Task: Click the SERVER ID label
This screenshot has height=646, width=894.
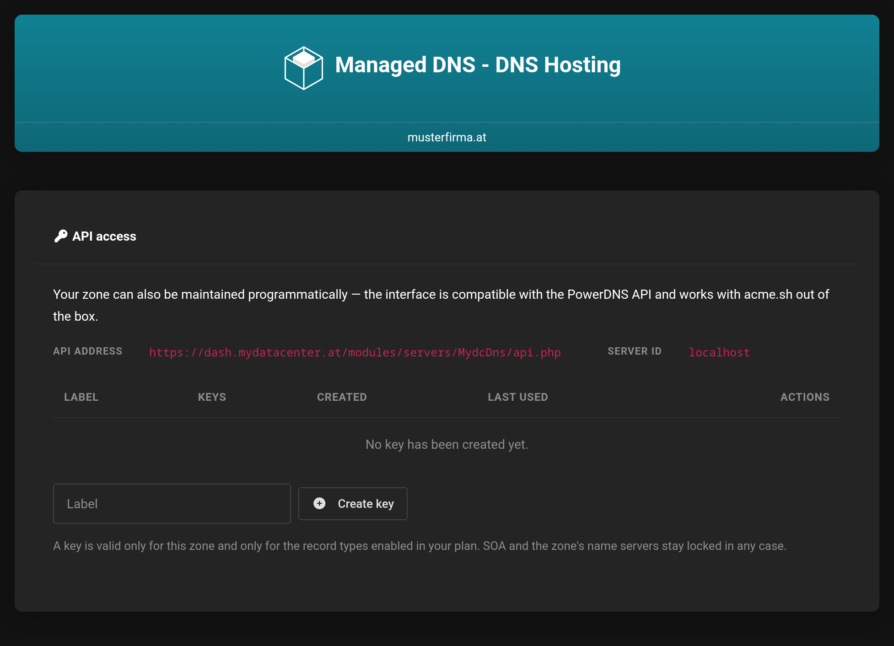Action: 635,351
